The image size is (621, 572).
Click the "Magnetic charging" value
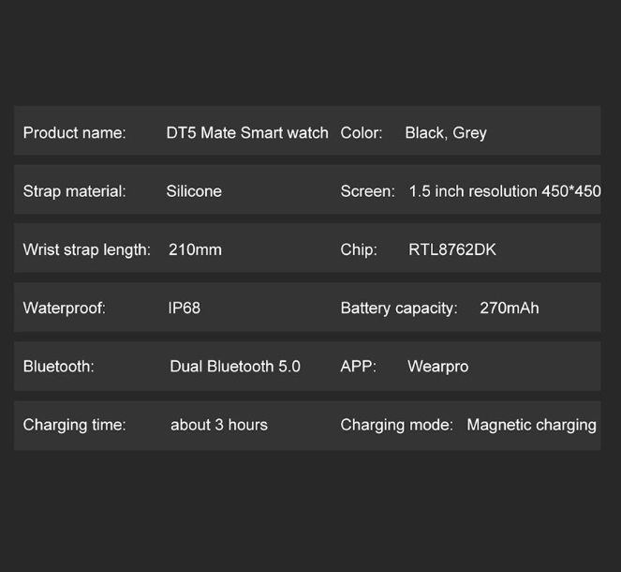click(x=531, y=425)
